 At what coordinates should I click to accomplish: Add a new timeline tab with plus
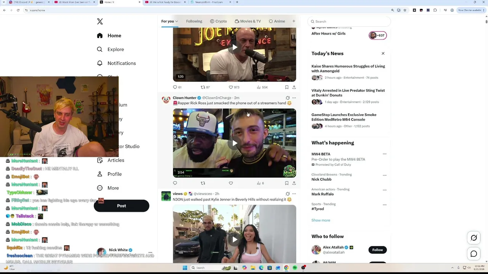tap(294, 21)
